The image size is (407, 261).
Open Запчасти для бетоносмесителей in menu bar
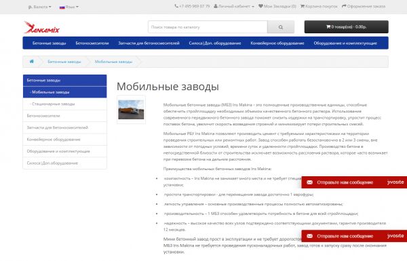149,43
